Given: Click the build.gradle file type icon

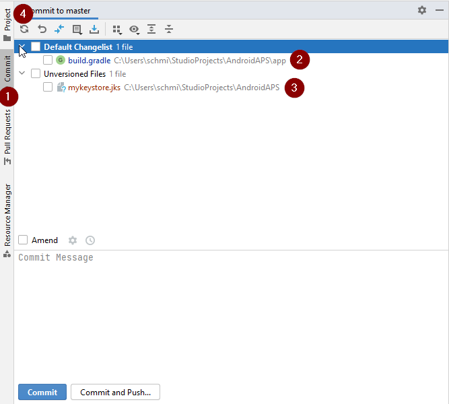Looking at the screenshot, I should click(61, 60).
